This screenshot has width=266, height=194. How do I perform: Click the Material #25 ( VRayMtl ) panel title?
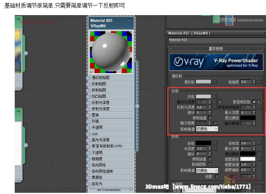pos(189,33)
